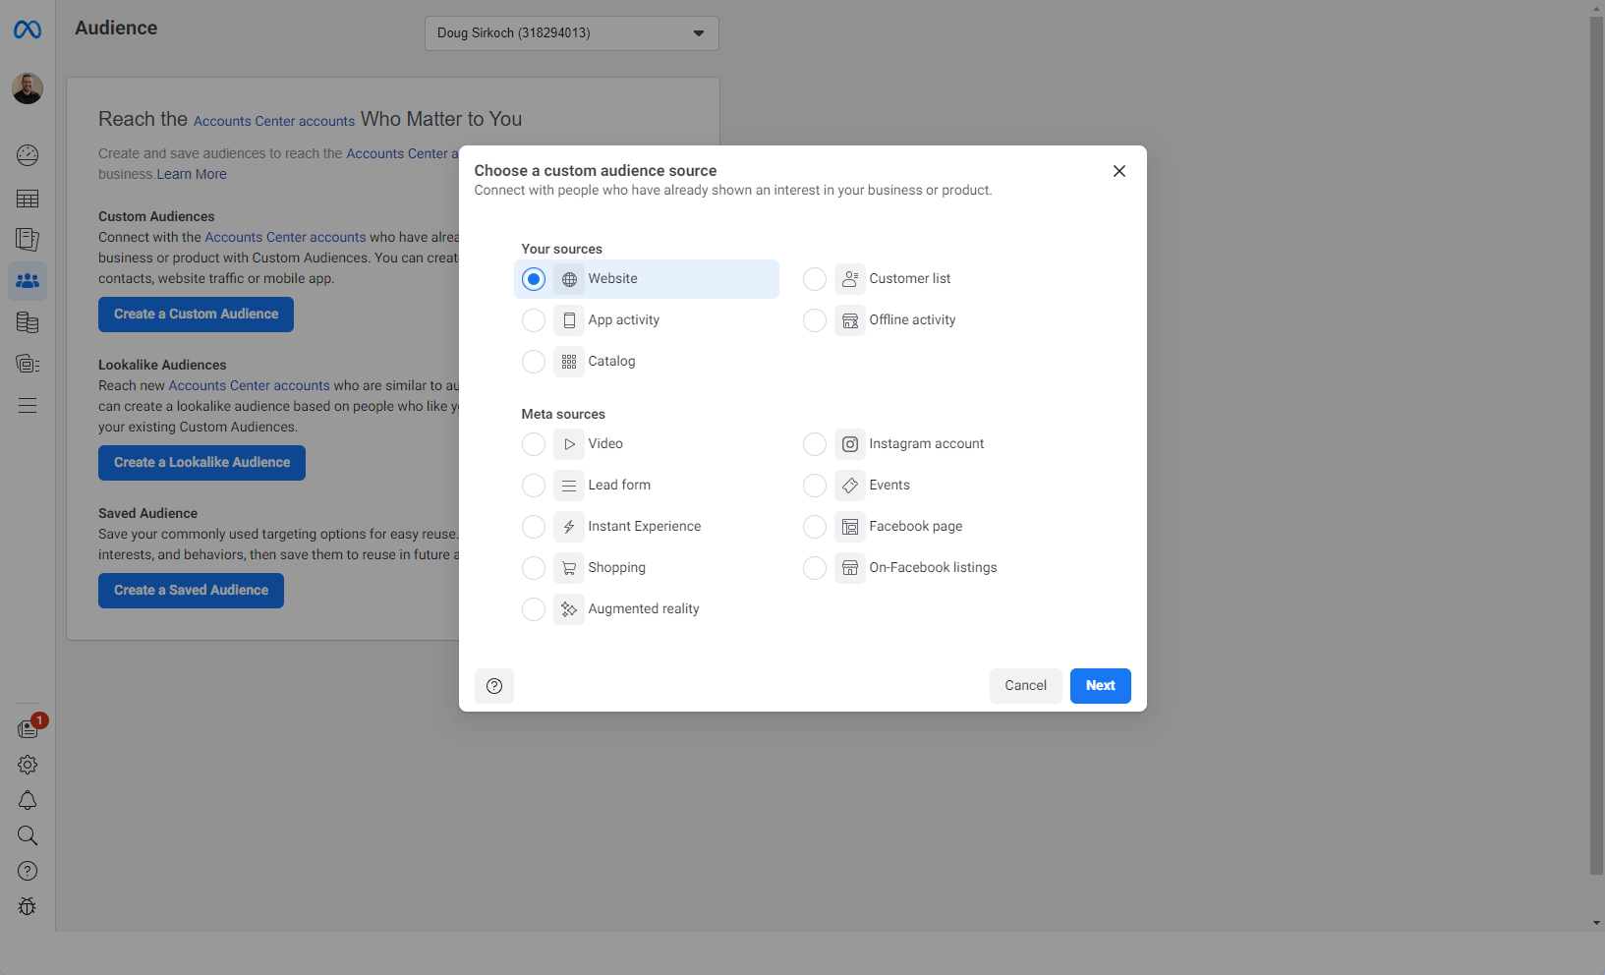This screenshot has height=975, width=1605.
Task: Open the What's New icon with badge
Action: click(28, 727)
